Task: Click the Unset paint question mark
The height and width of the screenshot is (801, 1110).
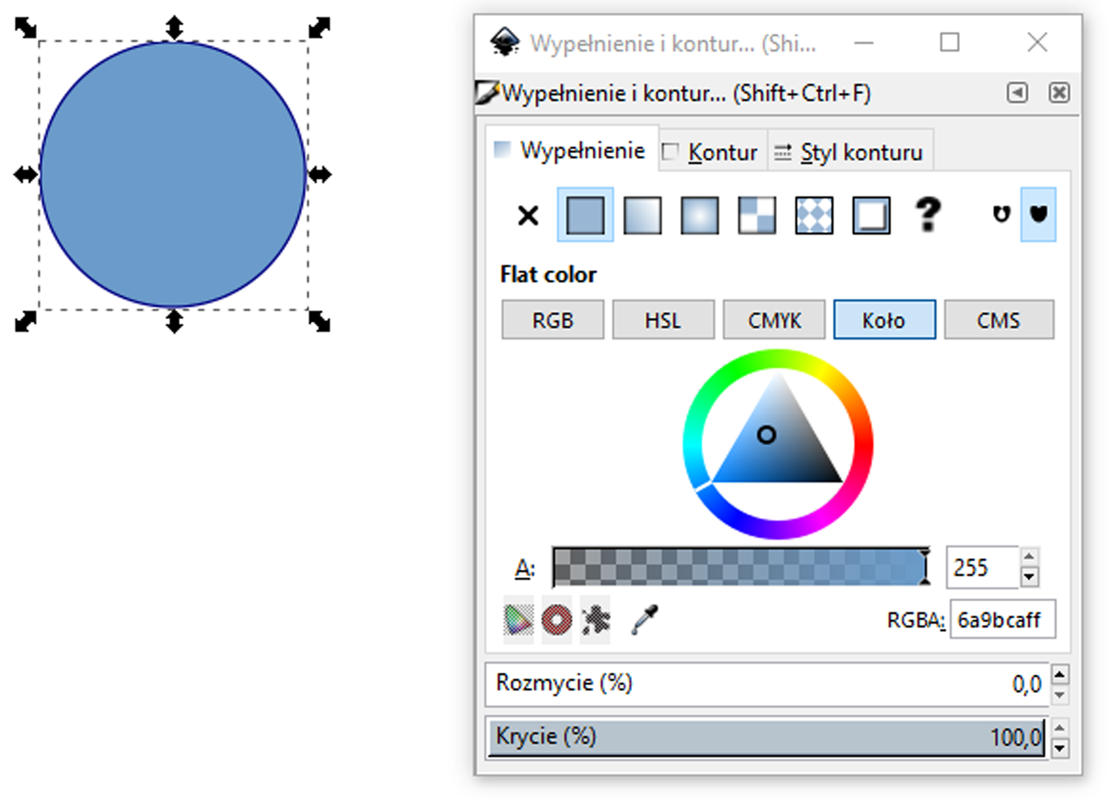Action: click(x=928, y=215)
